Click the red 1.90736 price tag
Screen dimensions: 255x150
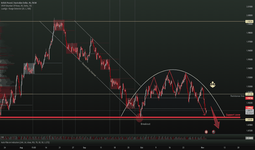[x=249, y=98]
